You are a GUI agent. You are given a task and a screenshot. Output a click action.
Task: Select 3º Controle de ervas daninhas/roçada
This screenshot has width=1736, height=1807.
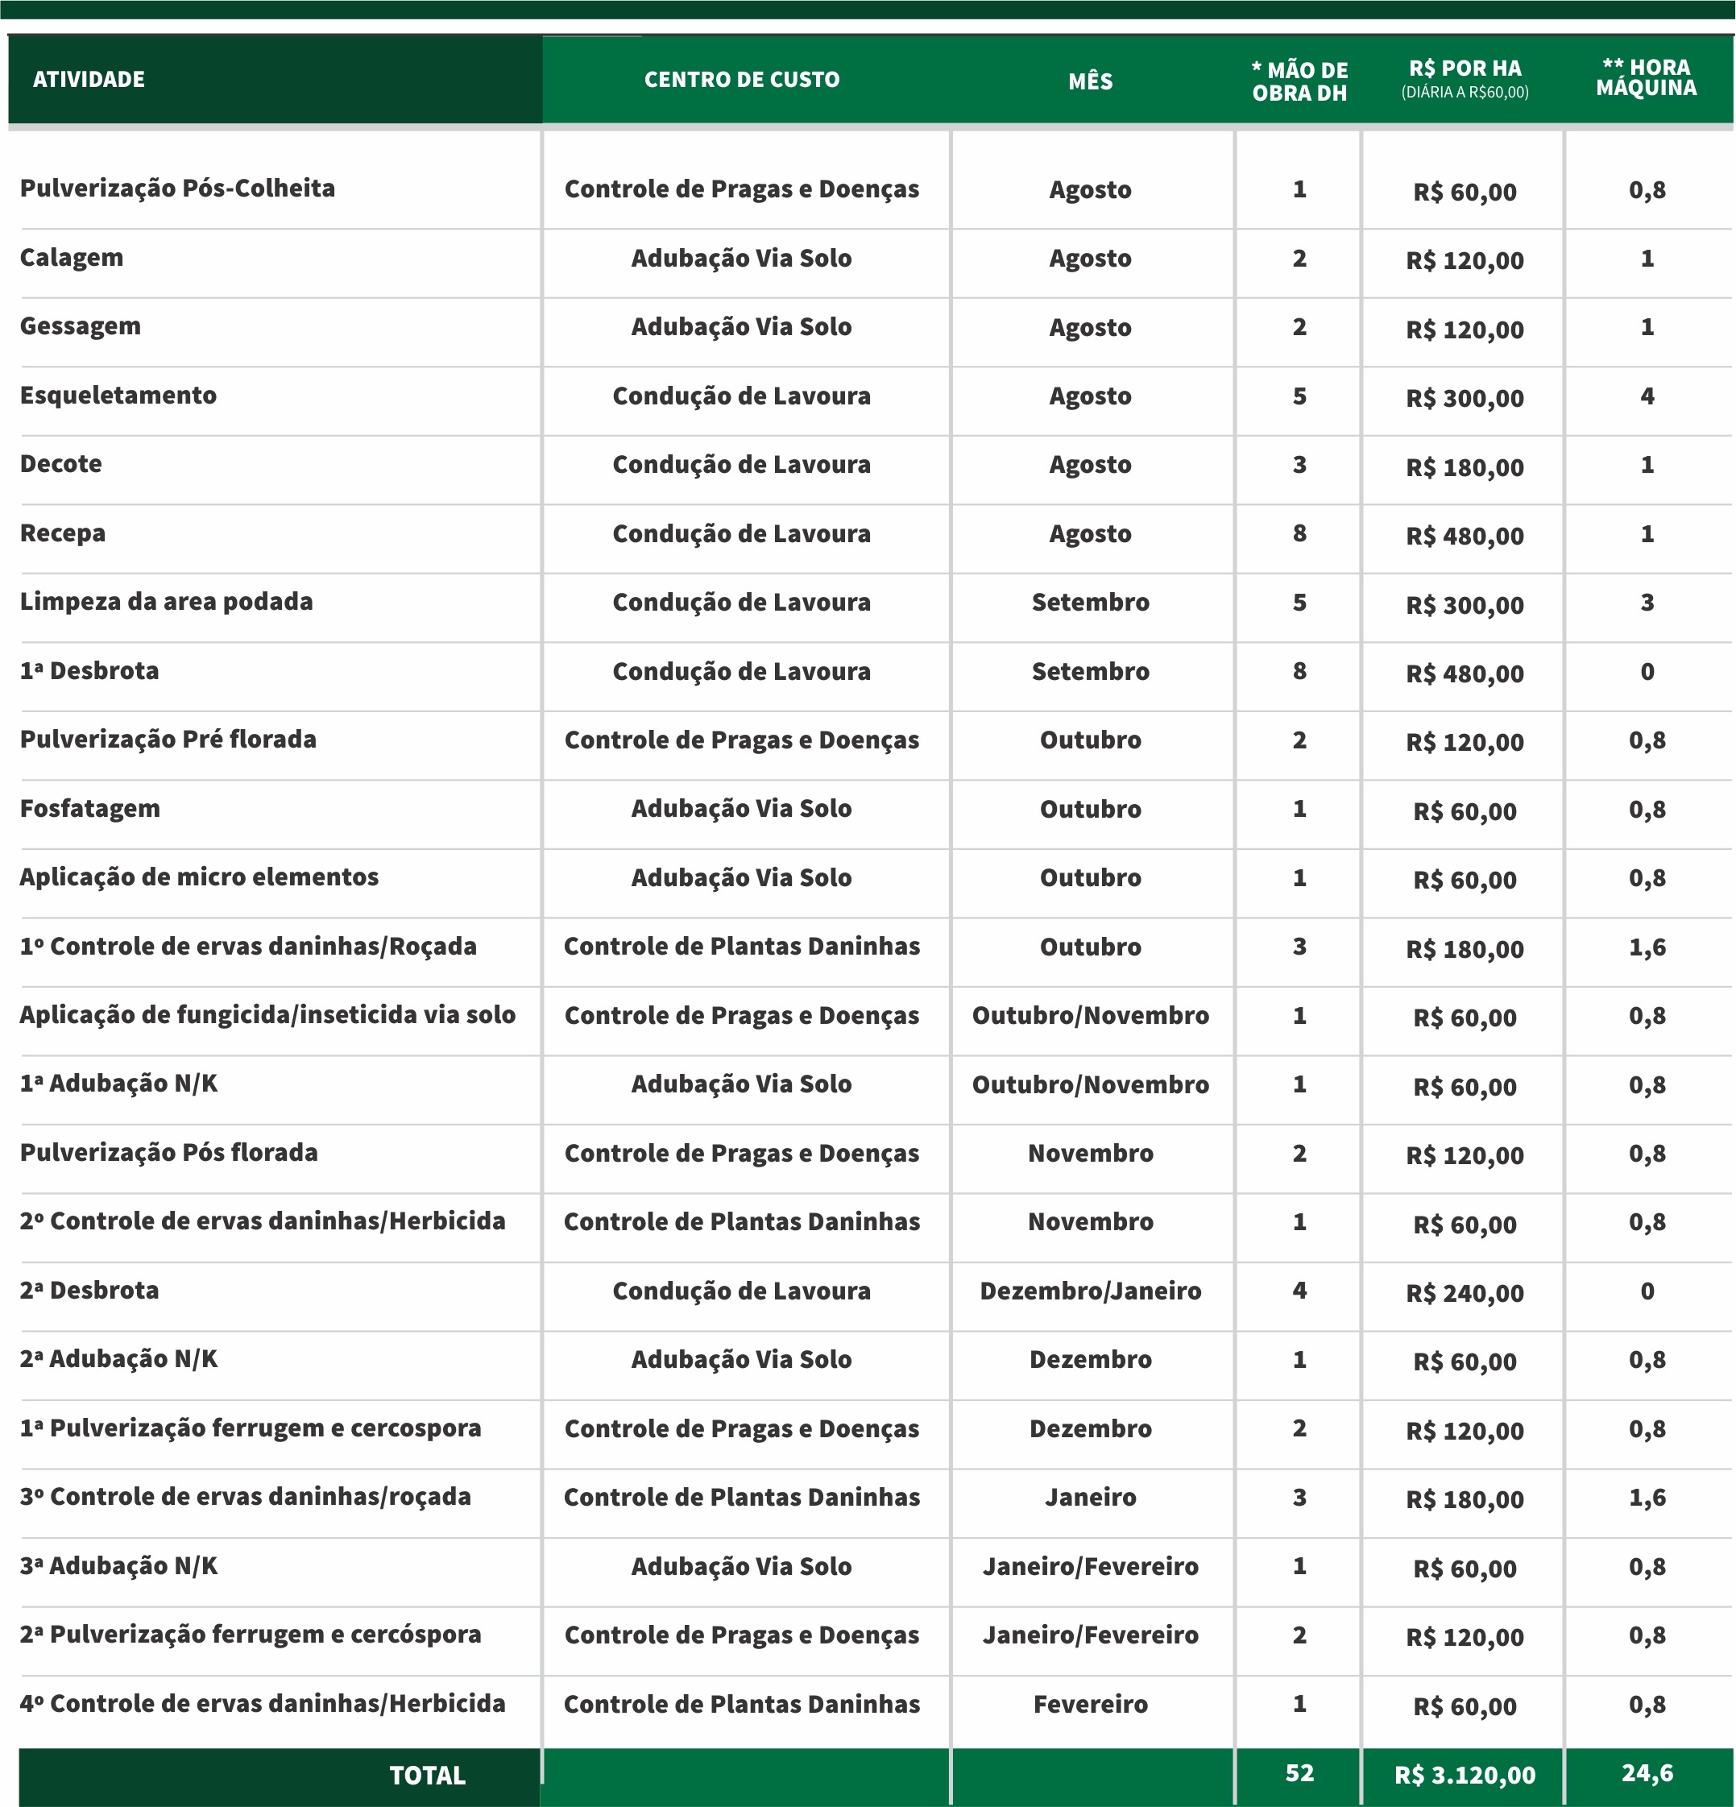click(x=245, y=1496)
